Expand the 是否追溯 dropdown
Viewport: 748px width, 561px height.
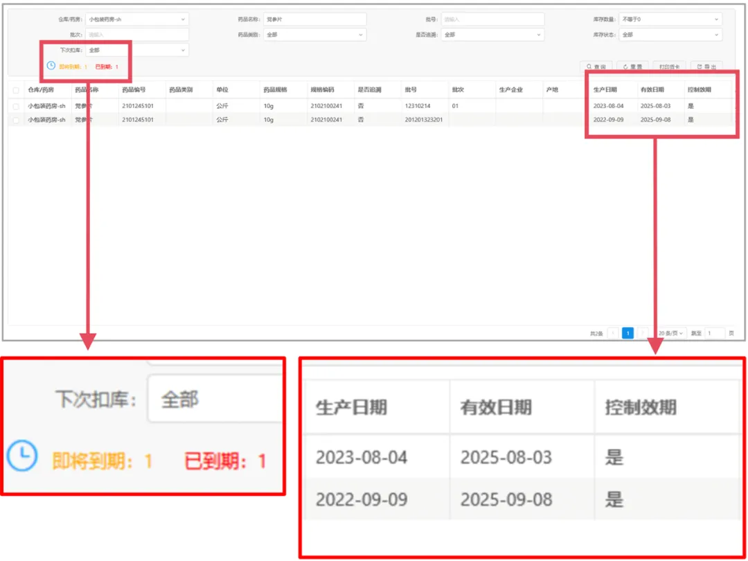pyautogui.click(x=492, y=35)
